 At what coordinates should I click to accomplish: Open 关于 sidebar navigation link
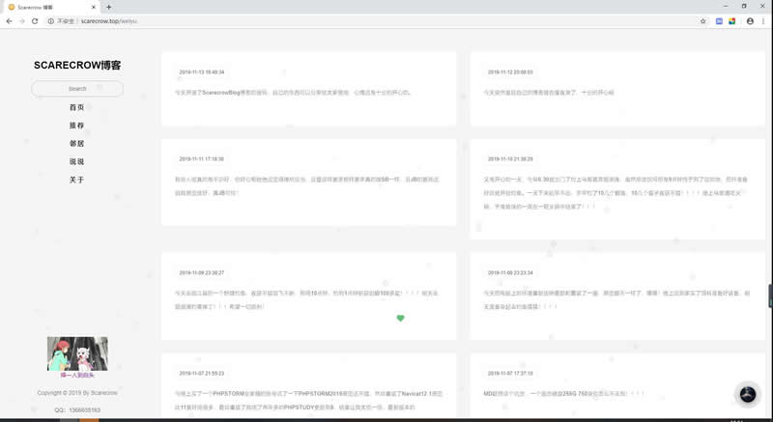77,180
